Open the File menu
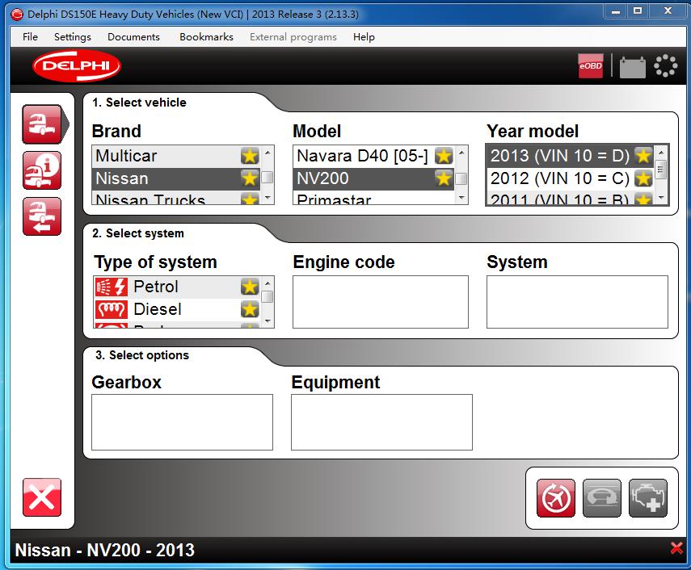 coord(30,37)
